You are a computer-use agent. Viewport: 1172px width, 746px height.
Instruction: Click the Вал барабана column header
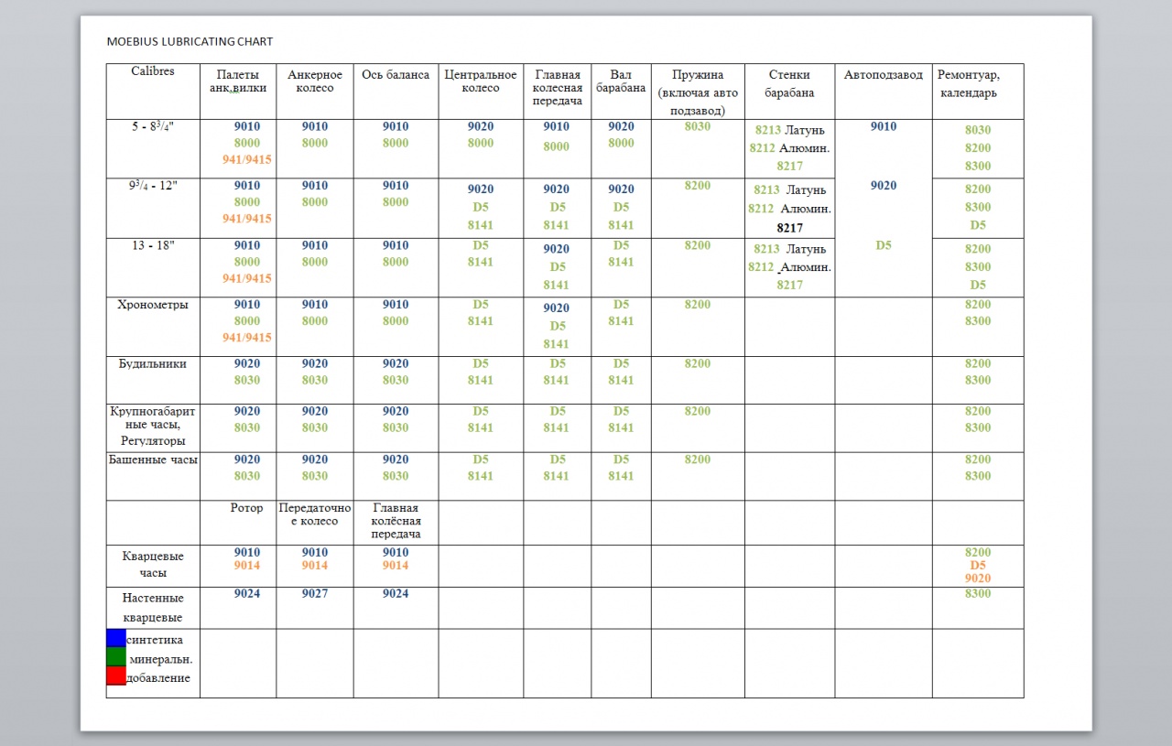621,81
